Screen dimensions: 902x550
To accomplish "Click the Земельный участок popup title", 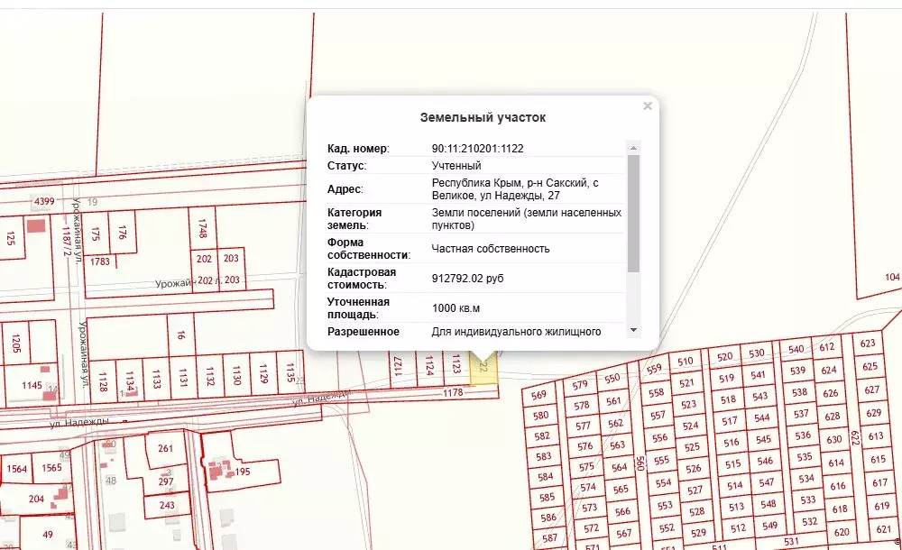I will click(483, 117).
